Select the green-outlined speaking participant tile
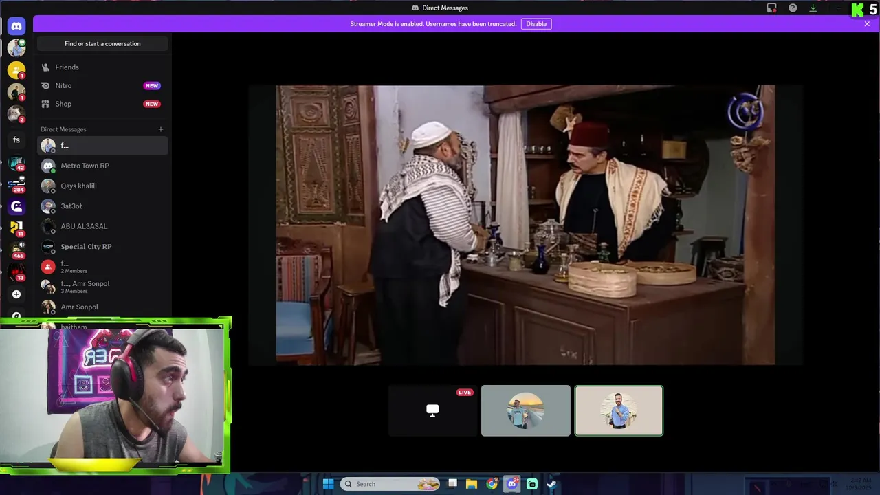Image resolution: width=880 pixels, height=495 pixels. pos(619,410)
